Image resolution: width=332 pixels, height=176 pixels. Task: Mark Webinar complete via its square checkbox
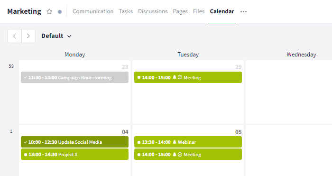(x=139, y=142)
